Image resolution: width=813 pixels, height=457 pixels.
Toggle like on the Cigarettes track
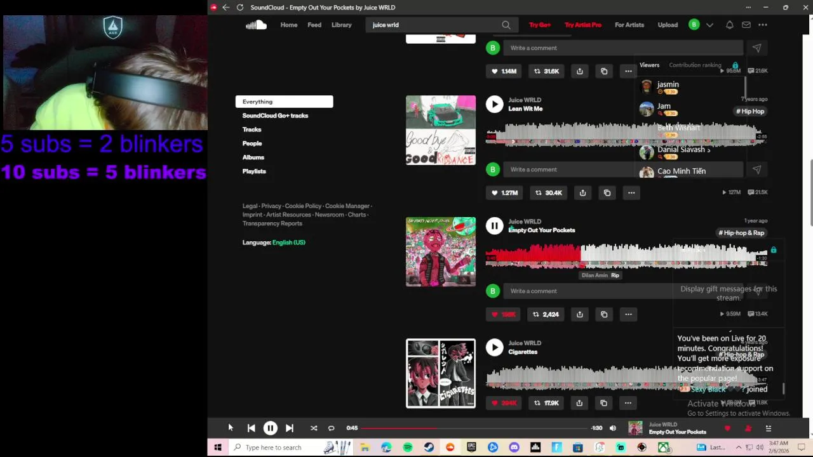pyautogui.click(x=503, y=403)
